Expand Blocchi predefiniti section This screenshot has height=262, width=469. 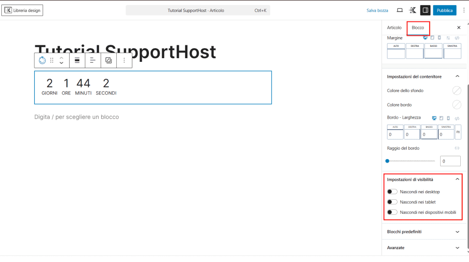pyautogui.click(x=424, y=232)
